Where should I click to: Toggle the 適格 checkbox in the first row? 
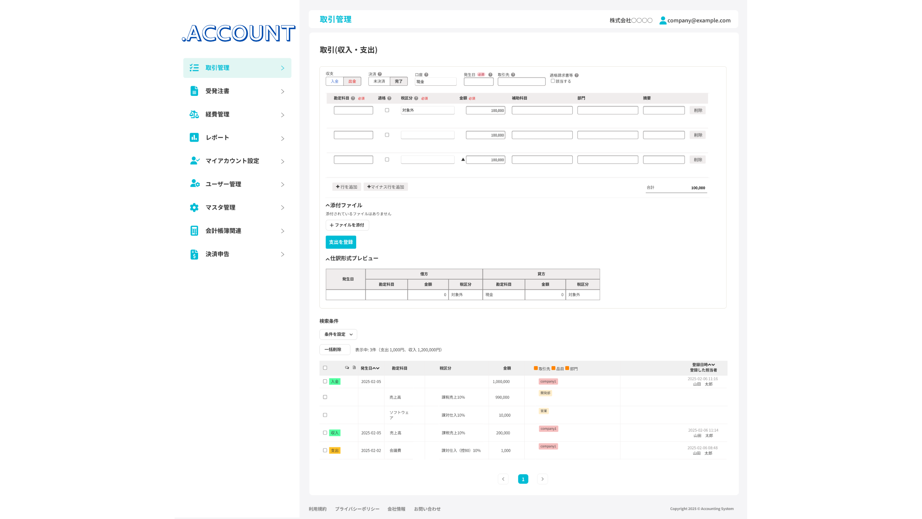click(387, 110)
